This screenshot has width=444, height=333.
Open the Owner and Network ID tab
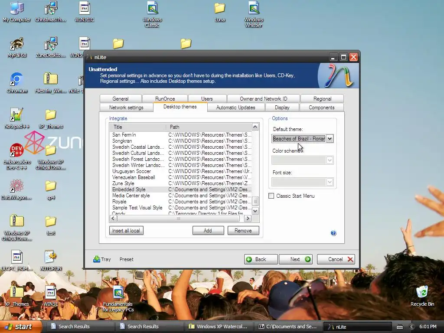tap(263, 98)
